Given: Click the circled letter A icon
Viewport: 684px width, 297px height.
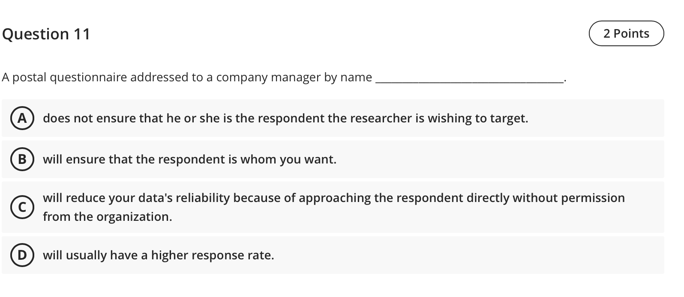Looking at the screenshot, I should (x=22, y=118).
